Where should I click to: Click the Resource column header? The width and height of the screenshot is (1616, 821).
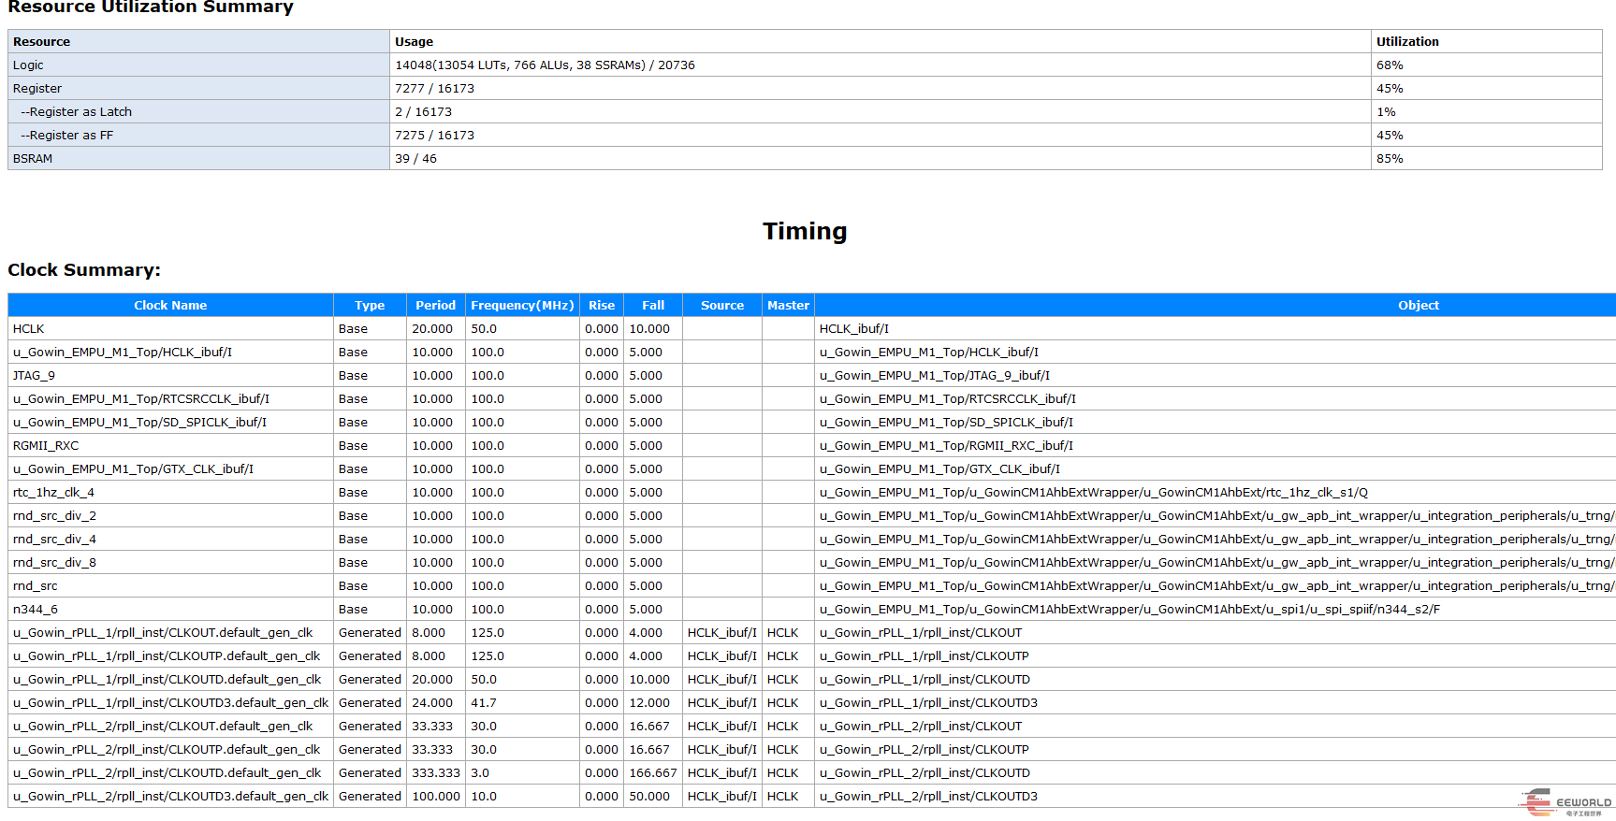[198, 41]
